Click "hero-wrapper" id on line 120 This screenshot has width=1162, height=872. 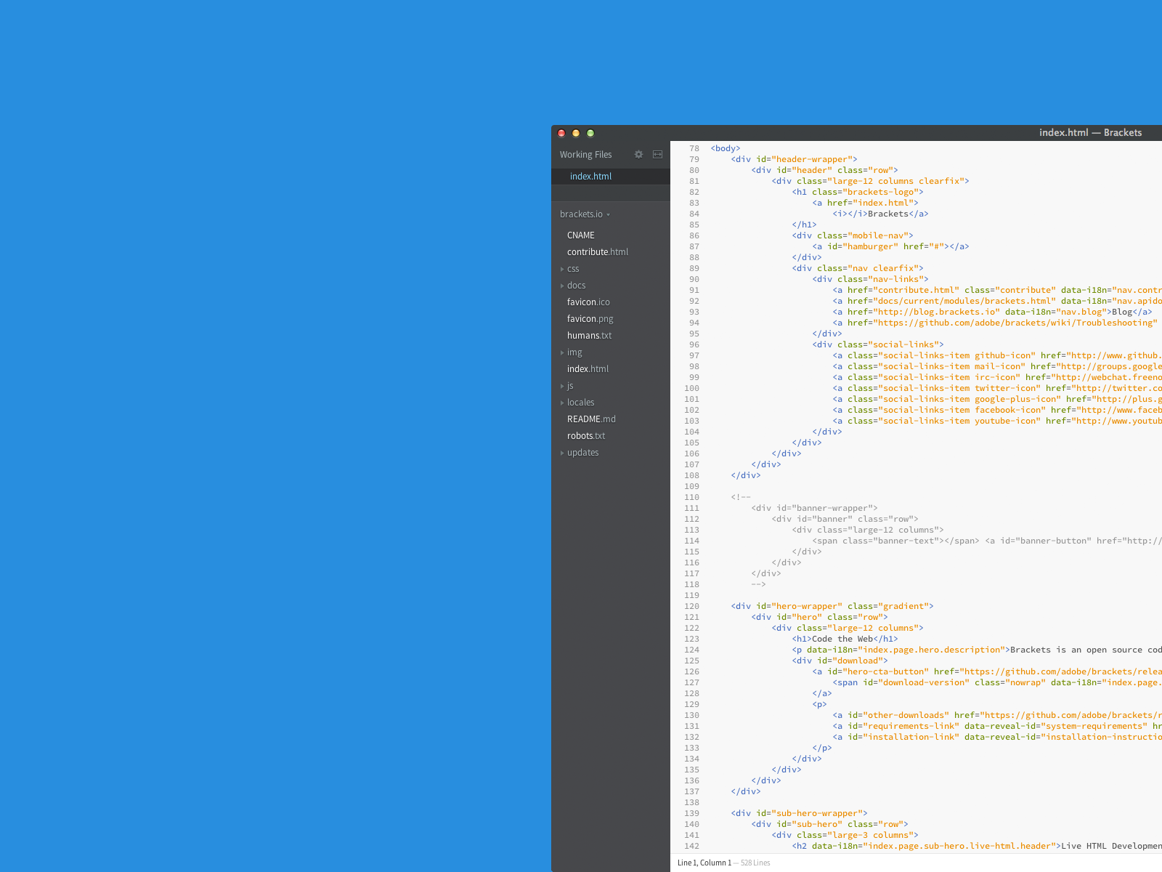(x=806, y=606)
